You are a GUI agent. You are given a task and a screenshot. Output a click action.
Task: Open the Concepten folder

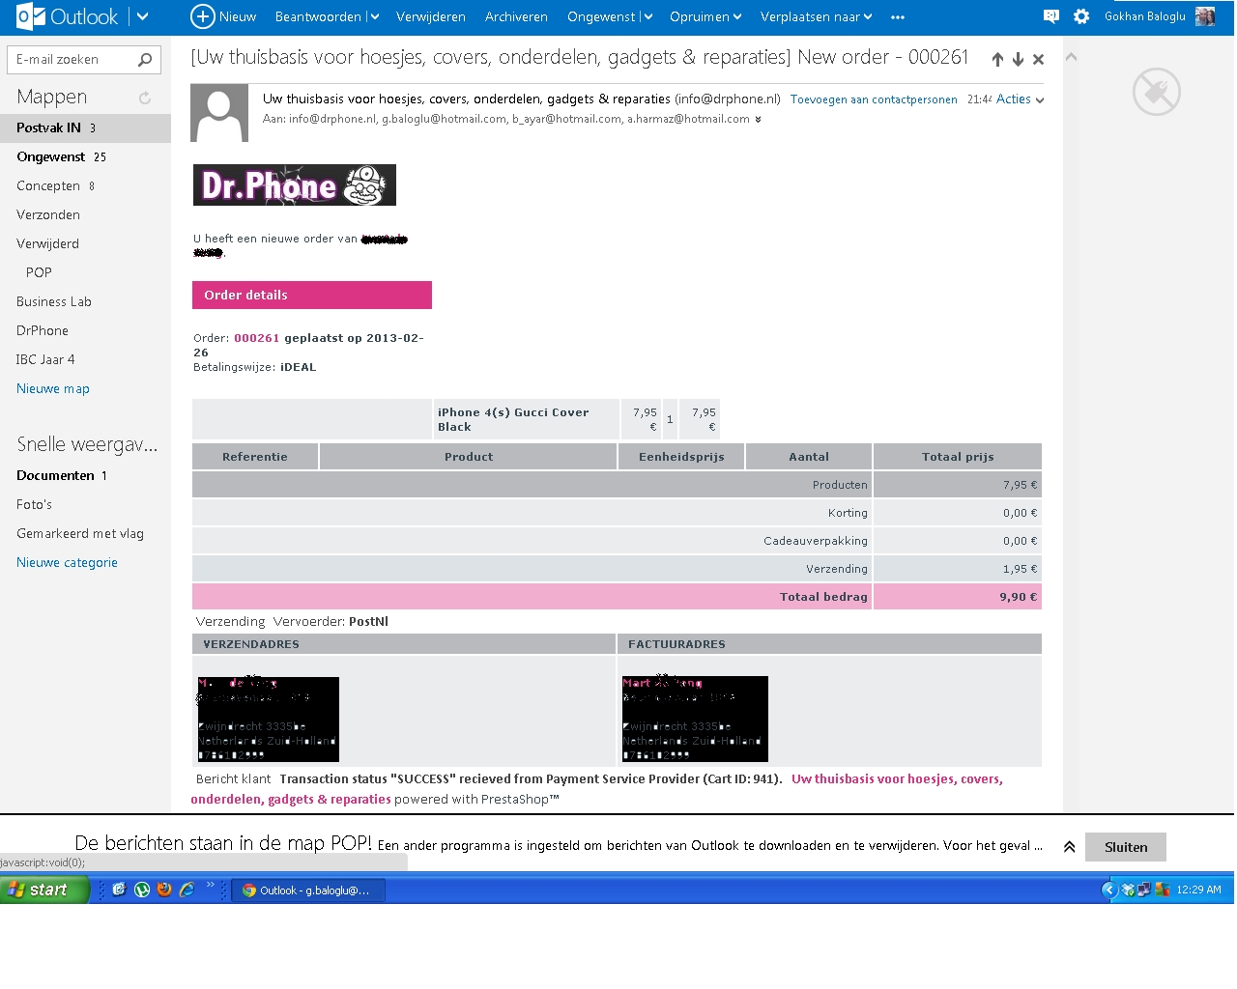[85, 185]
